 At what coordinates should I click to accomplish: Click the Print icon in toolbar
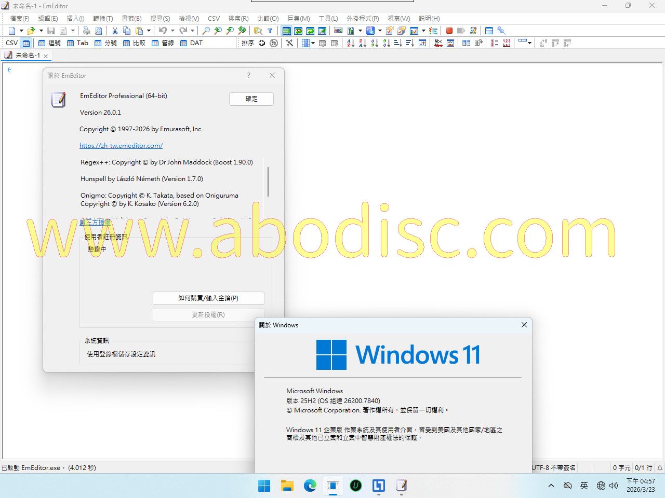(x=86, y=31)
